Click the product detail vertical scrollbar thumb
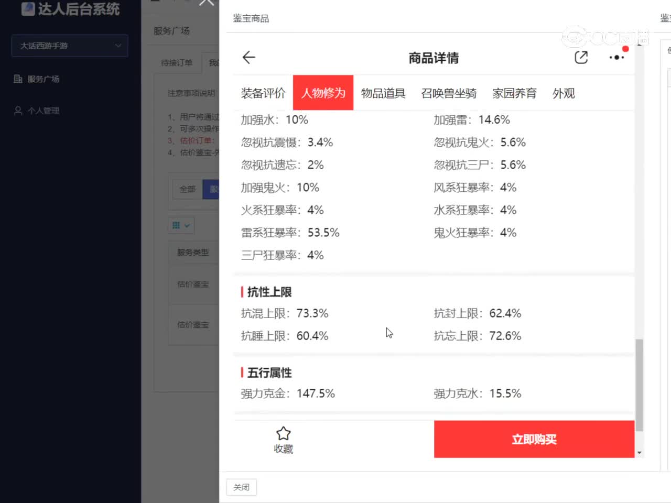 [639, 385]
